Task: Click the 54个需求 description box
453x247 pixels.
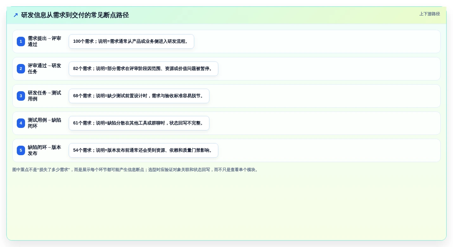Action: [x=144, y=150]
